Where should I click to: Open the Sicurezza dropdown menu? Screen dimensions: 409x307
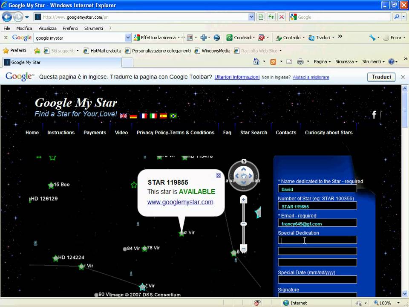click(x=346, y=61)
